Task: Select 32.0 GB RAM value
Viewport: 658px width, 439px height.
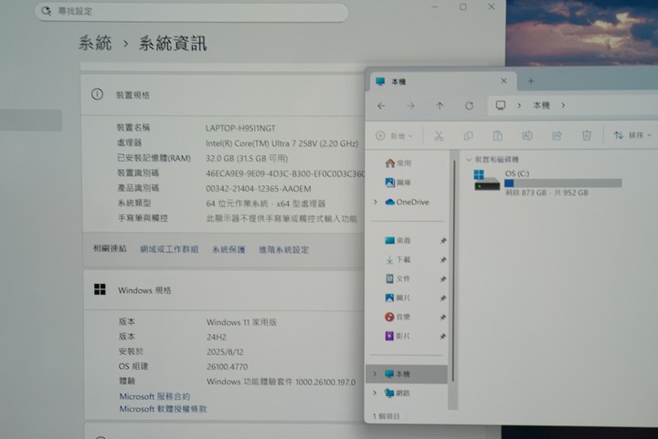Action: (x=247, y=158)
